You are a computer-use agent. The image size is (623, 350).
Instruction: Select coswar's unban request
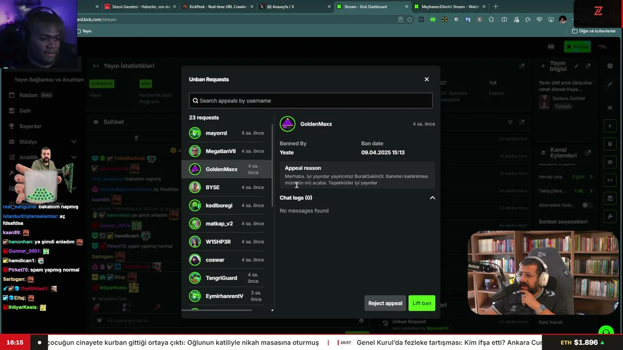click(x=226, y=260)
